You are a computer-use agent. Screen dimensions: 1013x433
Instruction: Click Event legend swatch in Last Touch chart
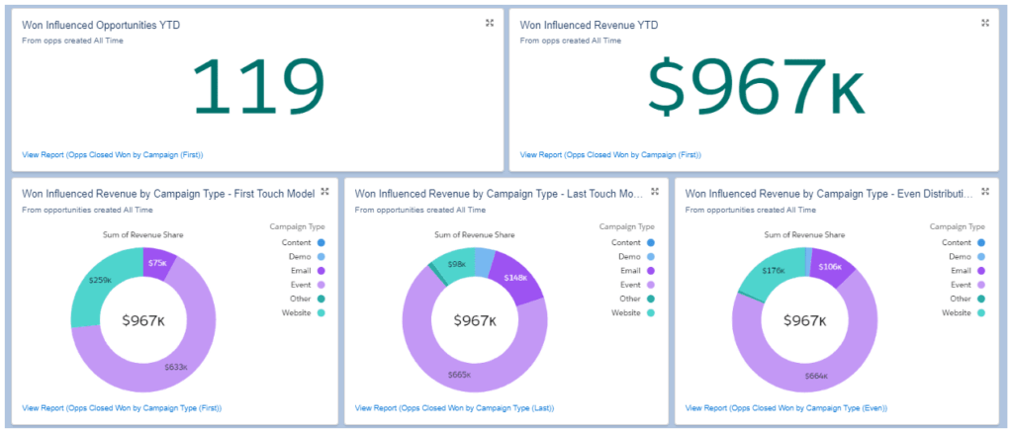point(651,285)
